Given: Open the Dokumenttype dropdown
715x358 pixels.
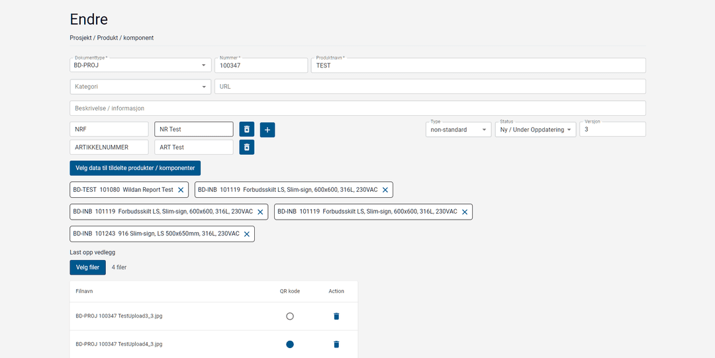Looking at the screenshot, I should (x=140, y=66).
